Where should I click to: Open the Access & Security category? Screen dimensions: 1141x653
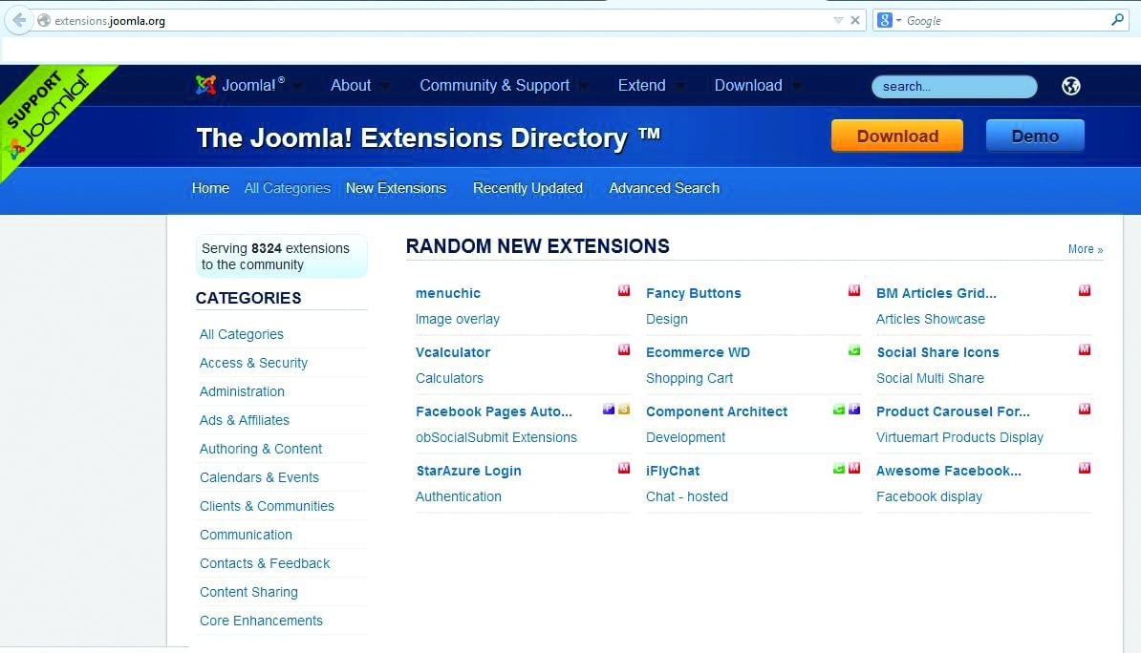[253, 363]
